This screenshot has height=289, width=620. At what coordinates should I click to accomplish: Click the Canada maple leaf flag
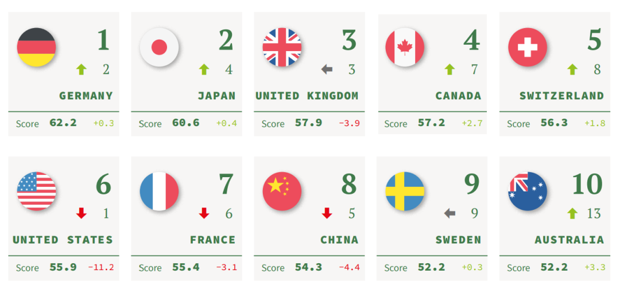tap(405, 47)
